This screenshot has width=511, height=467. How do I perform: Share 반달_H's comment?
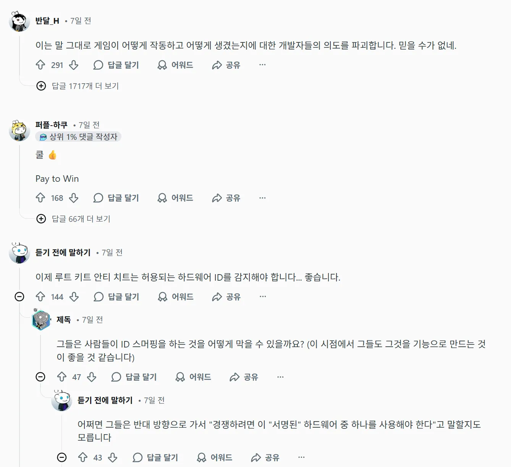226,65
